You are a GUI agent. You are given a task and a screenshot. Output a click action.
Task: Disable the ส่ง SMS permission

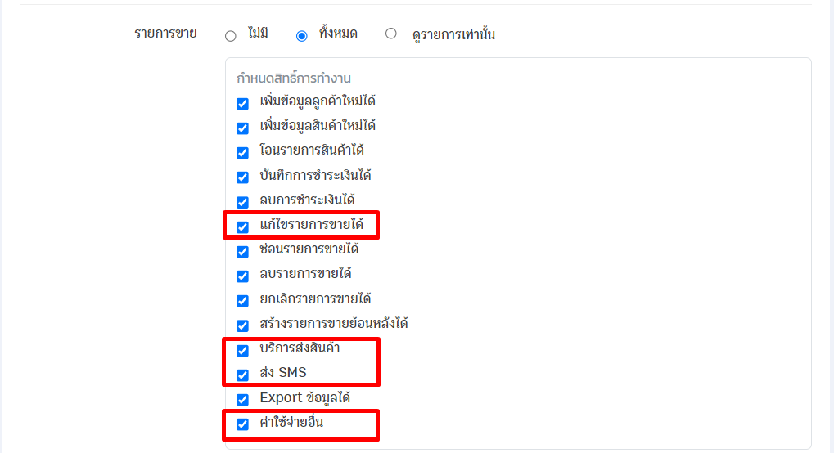pyautogui.click(x=242, y=375)
